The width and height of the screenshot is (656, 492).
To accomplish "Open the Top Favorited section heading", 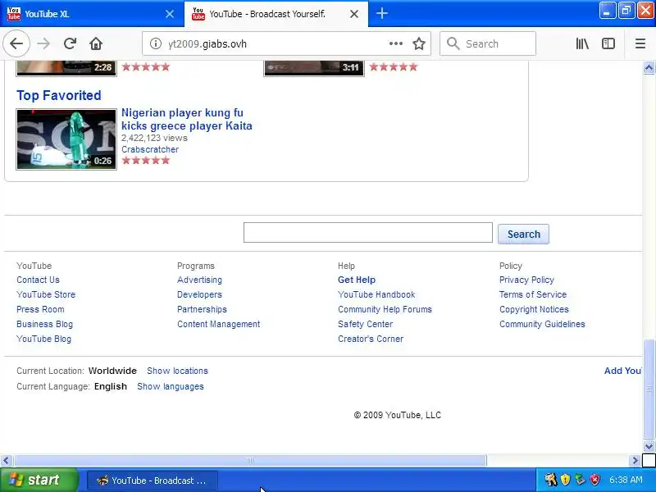I will (x=58, y=95).
